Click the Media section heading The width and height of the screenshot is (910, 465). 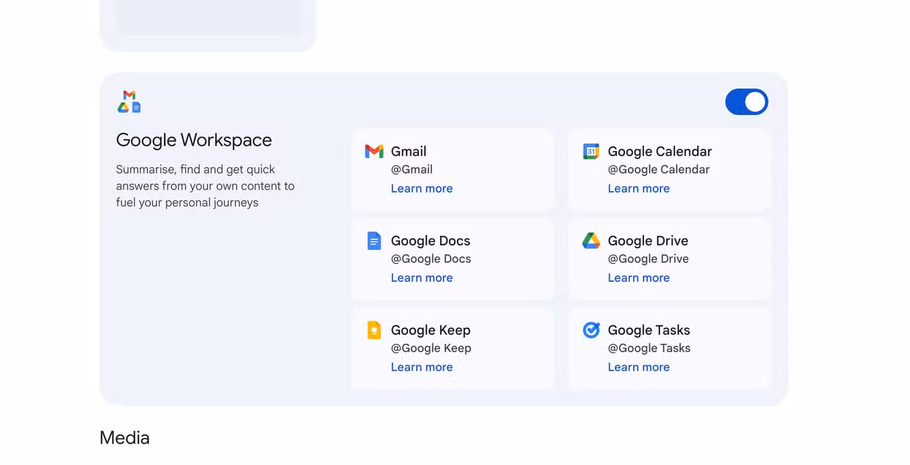coord(125,438)
